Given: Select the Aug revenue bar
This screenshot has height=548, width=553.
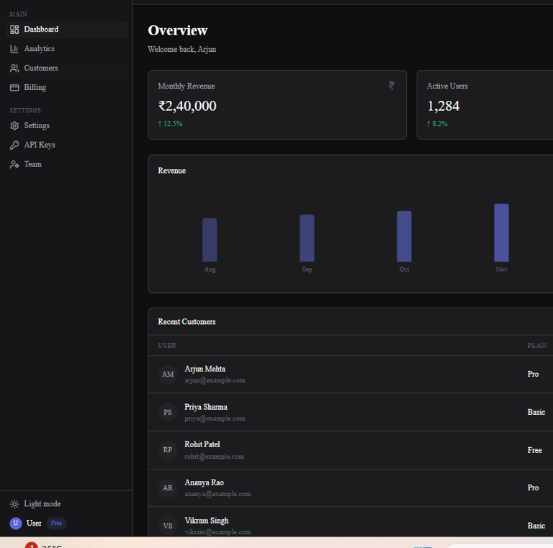Looking at the screenshot, I should 210,240.
